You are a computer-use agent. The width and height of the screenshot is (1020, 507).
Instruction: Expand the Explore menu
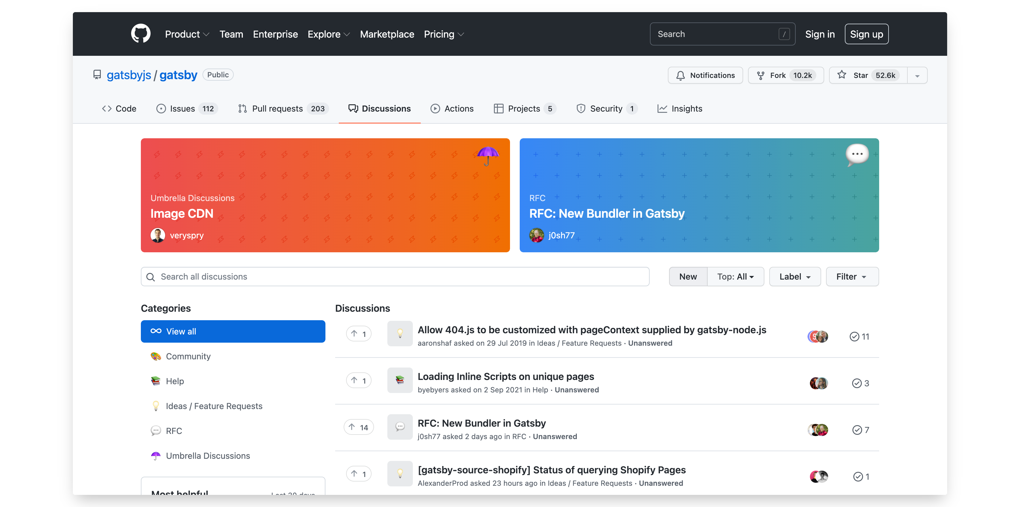point(329,34)
